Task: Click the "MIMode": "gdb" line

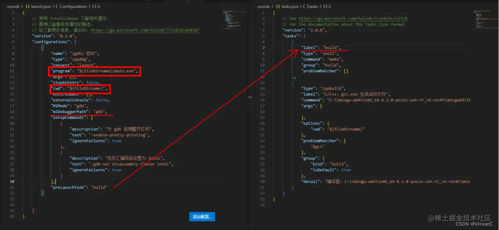Action: [70, 106]
